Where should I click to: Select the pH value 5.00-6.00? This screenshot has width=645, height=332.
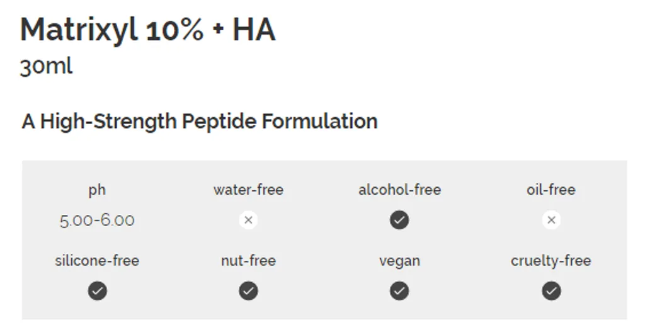point(97,220)
